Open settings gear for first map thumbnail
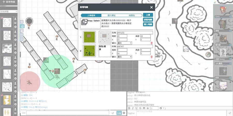Image resolution: width=233 pixels, height=116 pixels. click(16, 27)
